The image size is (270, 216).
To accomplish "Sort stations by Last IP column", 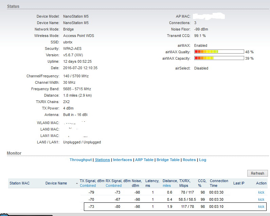I will tap(239, 183).
